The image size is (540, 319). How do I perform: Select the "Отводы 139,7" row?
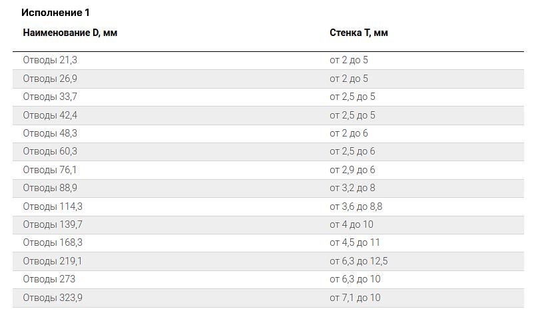point(53,224)
